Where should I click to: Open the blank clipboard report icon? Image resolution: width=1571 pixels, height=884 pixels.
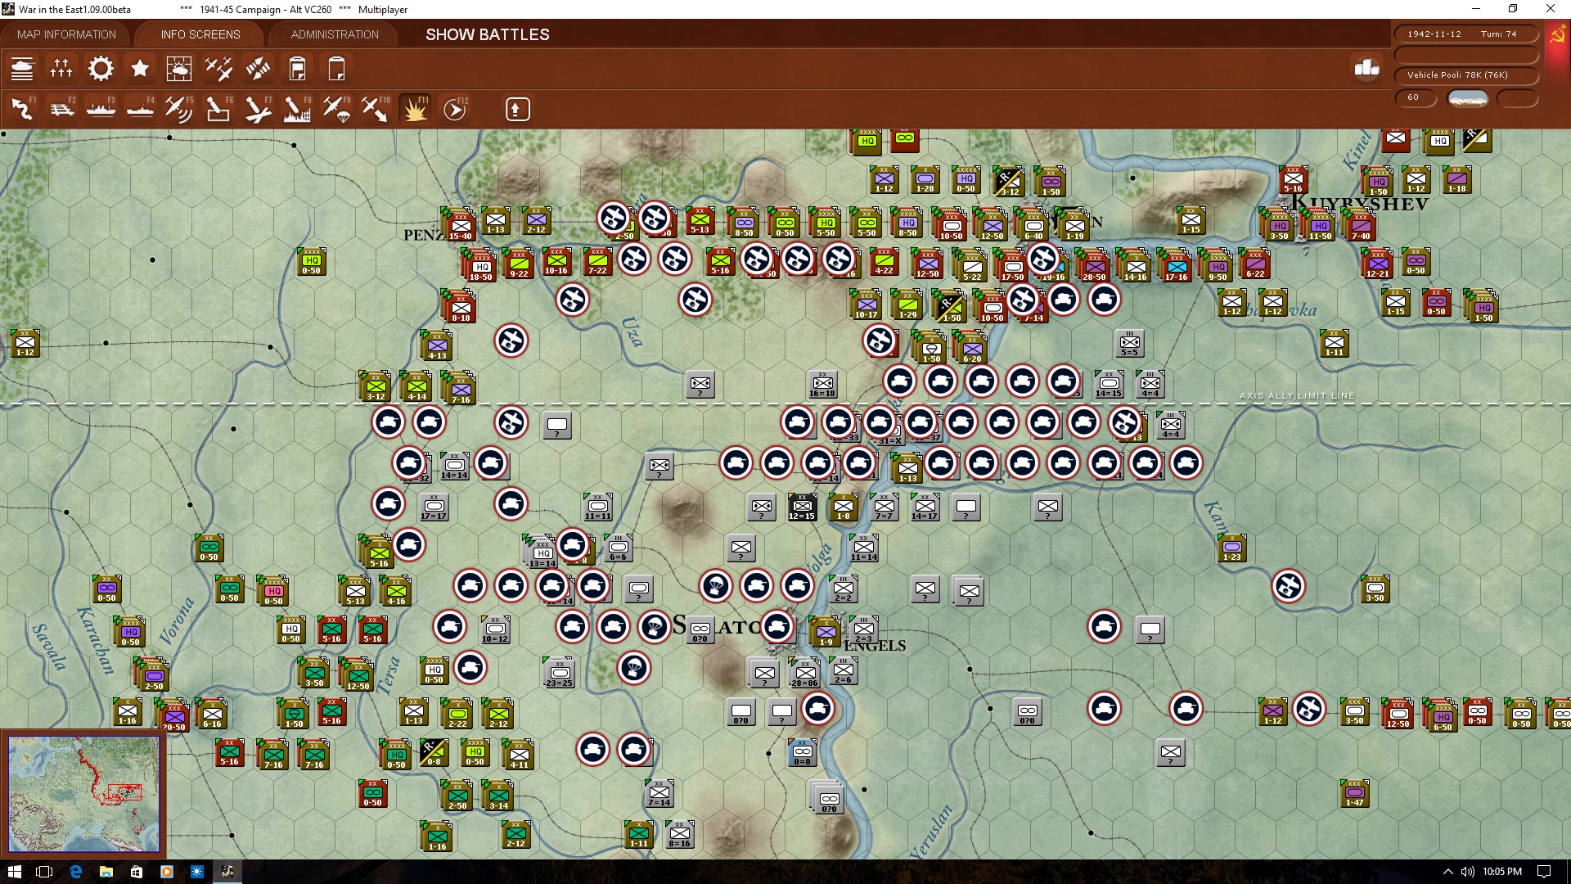336,69
